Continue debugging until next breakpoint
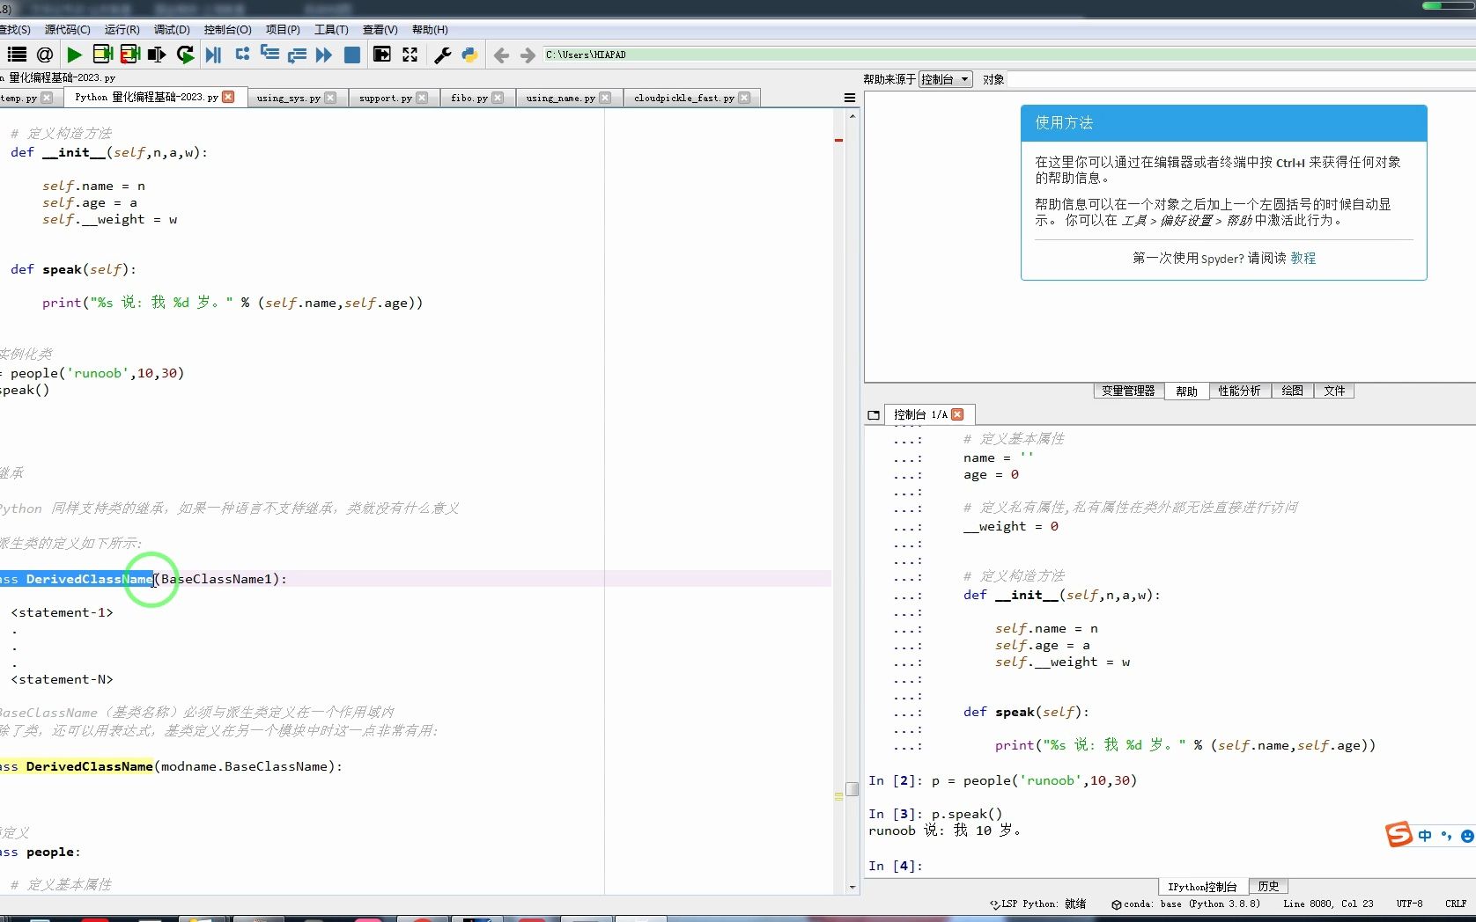 point(324,55)
